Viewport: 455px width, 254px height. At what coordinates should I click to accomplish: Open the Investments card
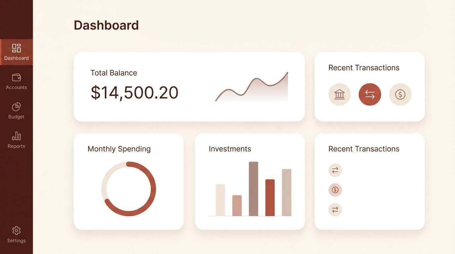(250, 181)
